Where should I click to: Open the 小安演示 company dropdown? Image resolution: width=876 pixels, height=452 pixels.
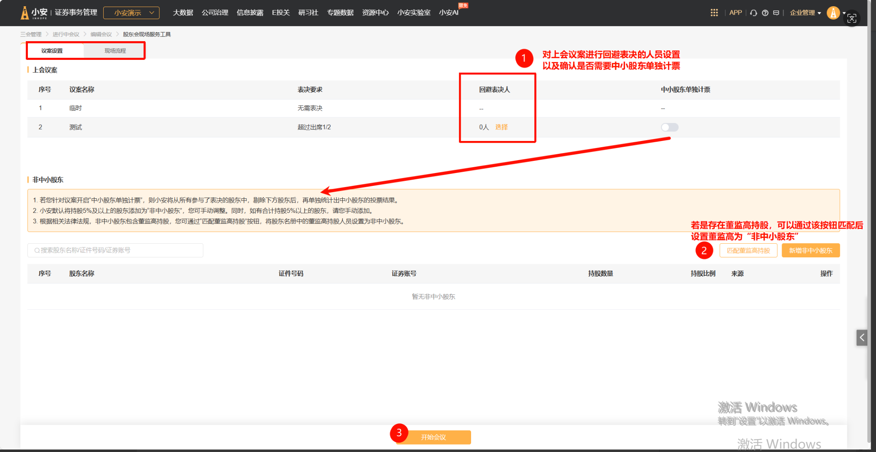tap(132, 13)
